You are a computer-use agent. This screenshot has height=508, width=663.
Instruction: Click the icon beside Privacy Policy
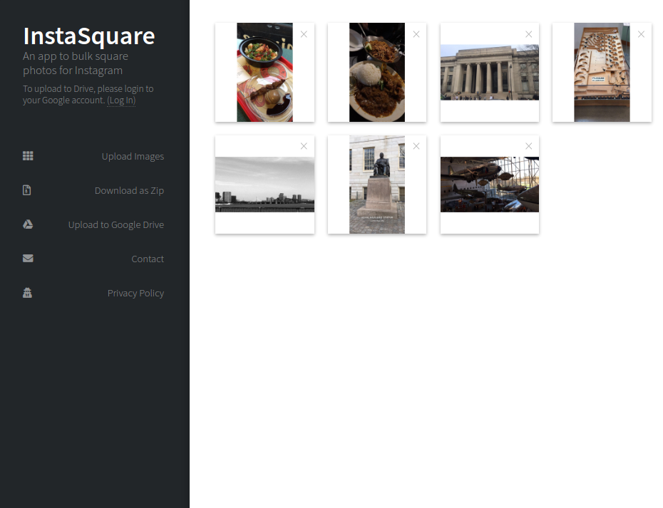[27, 292]
